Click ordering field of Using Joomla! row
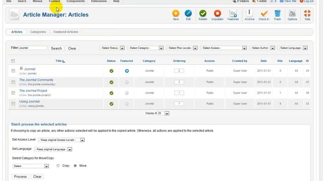 179,104
